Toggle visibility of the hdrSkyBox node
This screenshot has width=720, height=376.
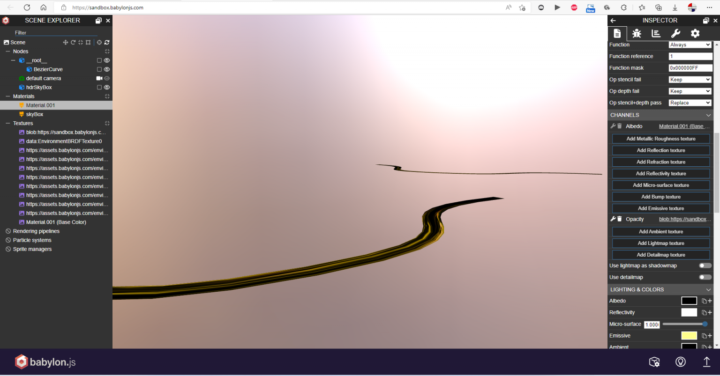point(106,87)
